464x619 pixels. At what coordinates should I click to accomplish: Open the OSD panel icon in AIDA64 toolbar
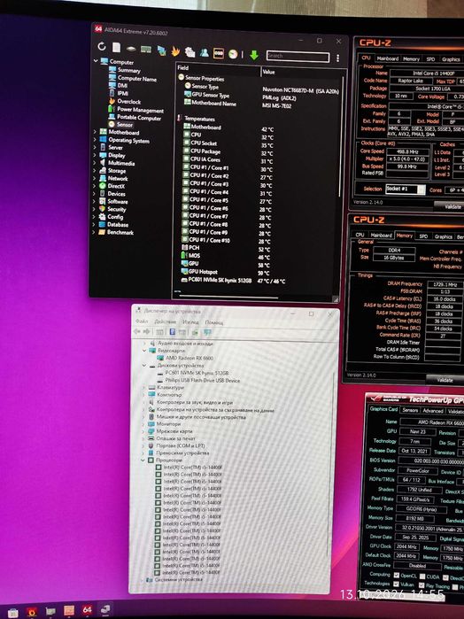pyautogui.click(x=219, y=53)
